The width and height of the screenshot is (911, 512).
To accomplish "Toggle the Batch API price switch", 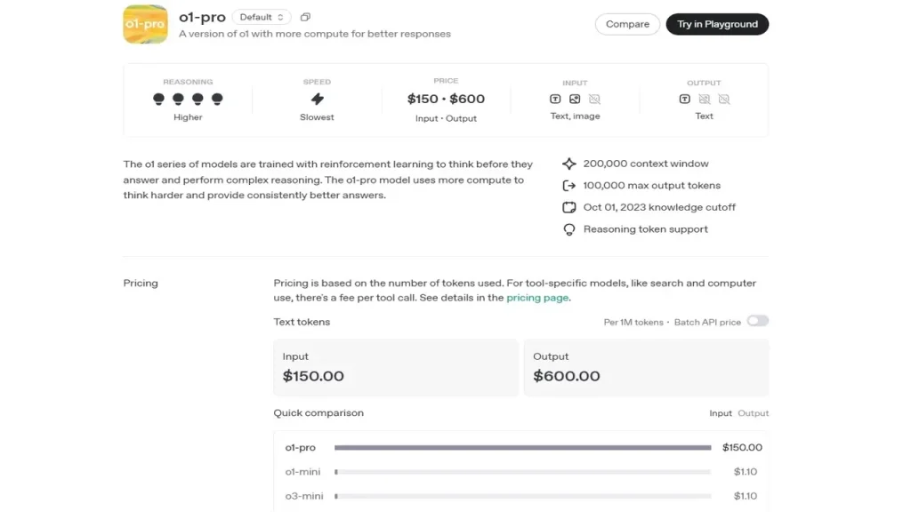I will click(x=758, y=321).
